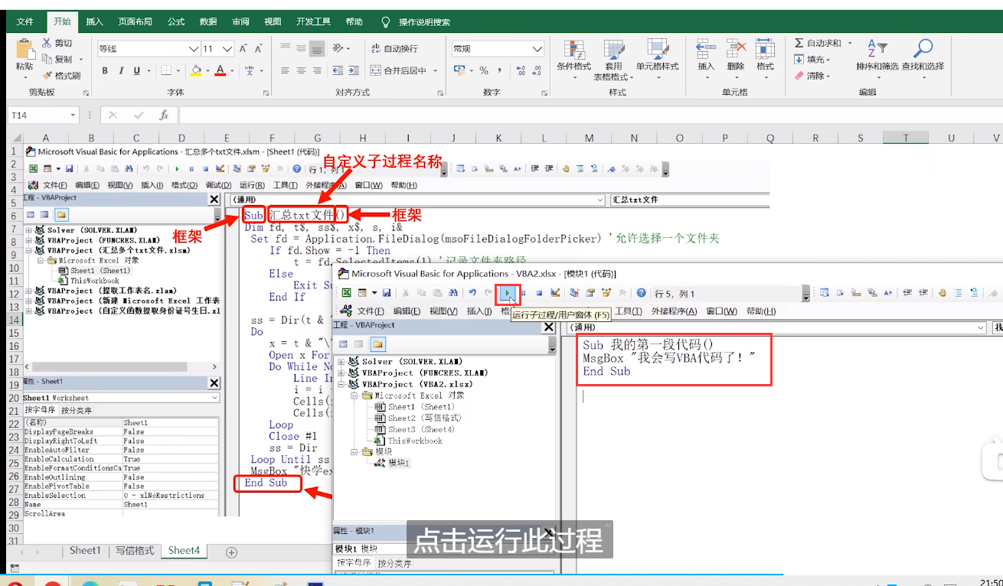Click the 自动求和 AutoSum sigma icon
The height and width of the screenshot is (586, 1003).
799,43
